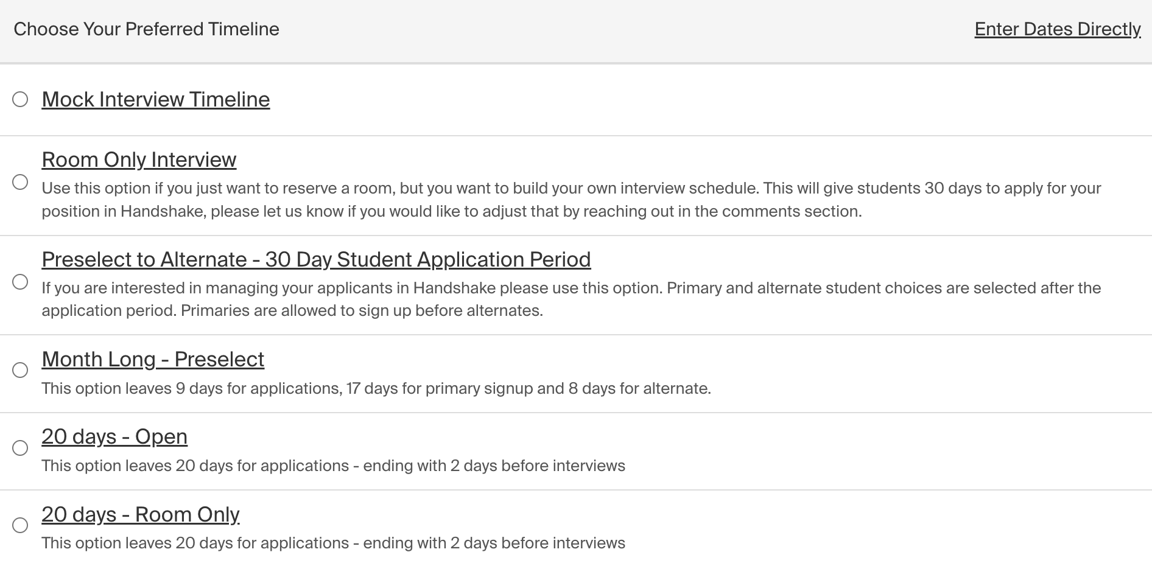Open the Enter Dates Directly link
1152x566 pixels.
coord(1058,29)
